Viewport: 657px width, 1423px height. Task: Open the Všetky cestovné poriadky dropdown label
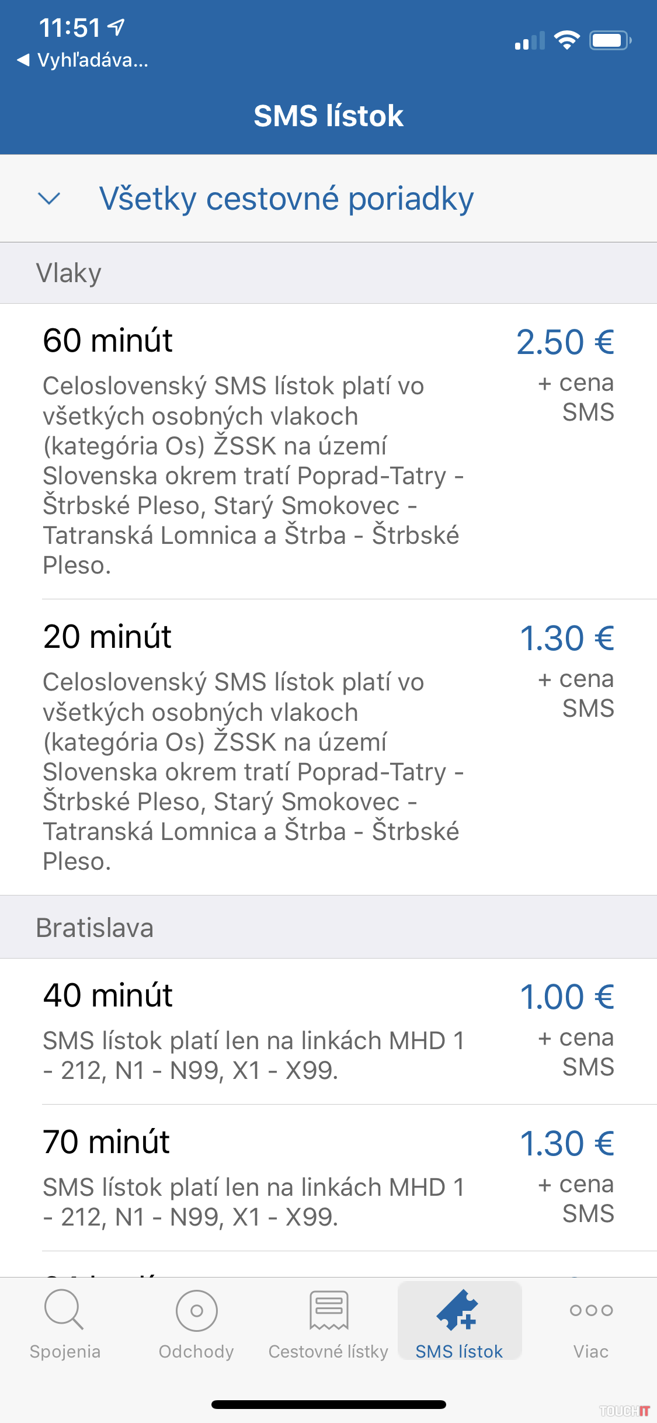[x=286, y=199]
